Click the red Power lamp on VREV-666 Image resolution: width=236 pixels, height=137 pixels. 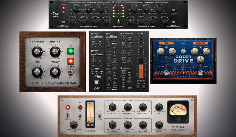[71, 61]
